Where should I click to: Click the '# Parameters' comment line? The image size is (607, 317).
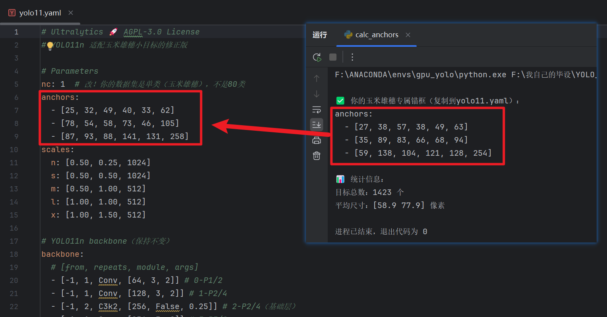point(70,71)
